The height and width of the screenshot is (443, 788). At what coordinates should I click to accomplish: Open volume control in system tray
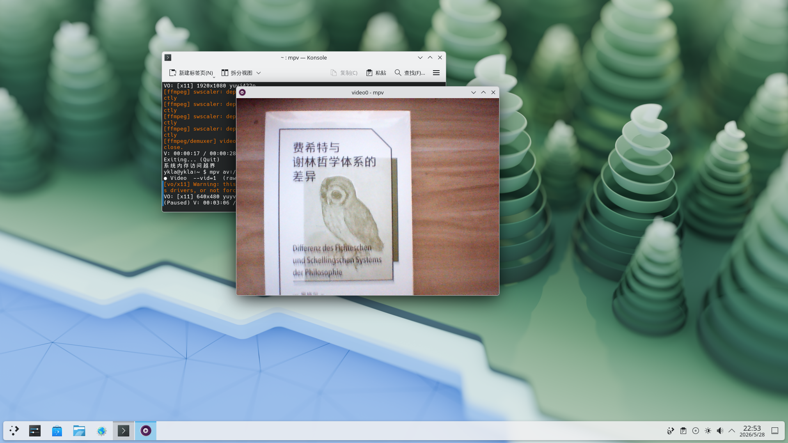click(720, 431)
